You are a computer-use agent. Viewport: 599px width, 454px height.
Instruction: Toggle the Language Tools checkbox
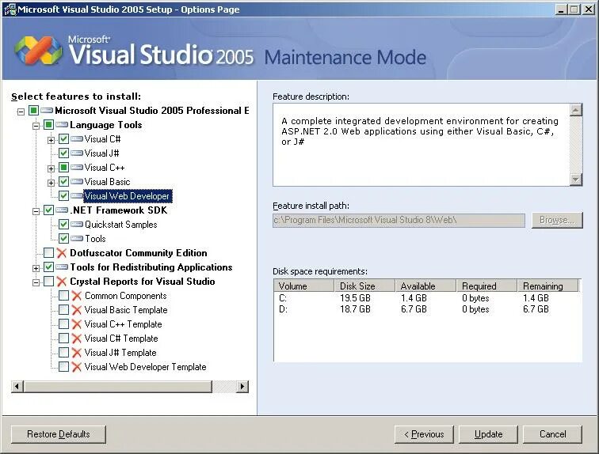tap(48, 125)
